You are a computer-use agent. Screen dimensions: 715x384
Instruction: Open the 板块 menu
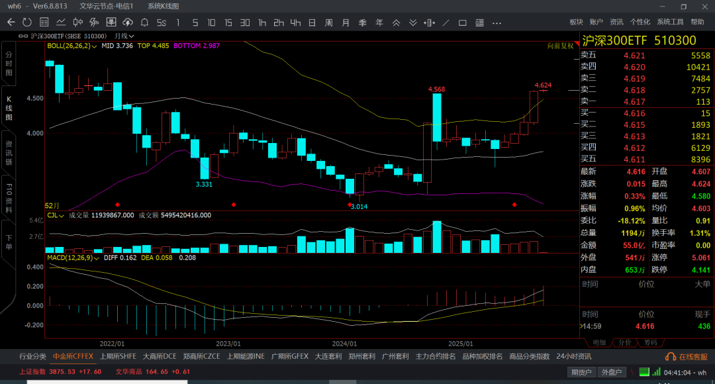pos(577,22)
